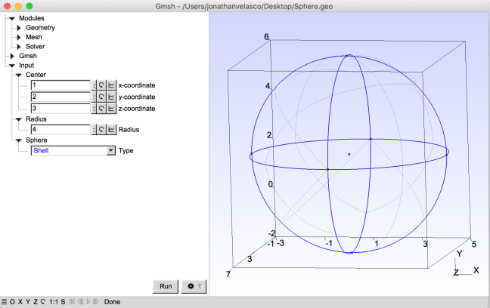Screen dimensions: 490x308
Task: Click the graph icon for y-coordinate
Action: tap(111, 97)
